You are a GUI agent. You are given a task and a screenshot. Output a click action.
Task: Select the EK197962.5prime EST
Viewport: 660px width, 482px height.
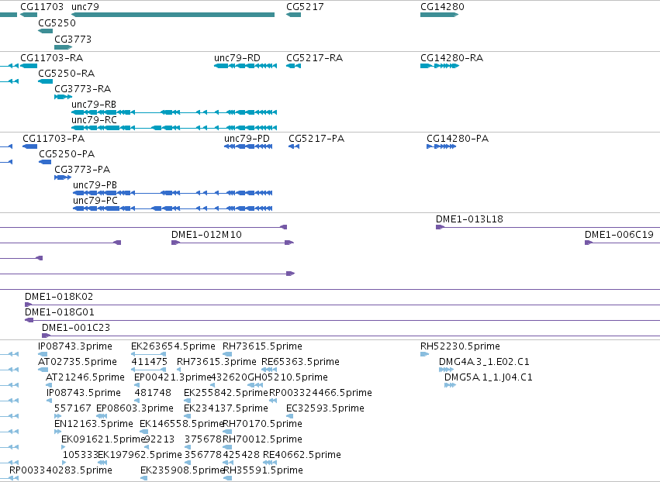102,463
